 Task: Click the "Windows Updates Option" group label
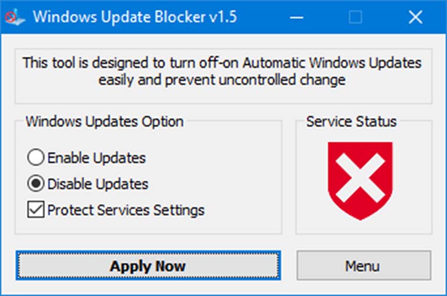(x=105, y=122)
